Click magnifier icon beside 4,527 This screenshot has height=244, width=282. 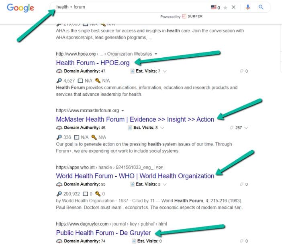point(59,81)
